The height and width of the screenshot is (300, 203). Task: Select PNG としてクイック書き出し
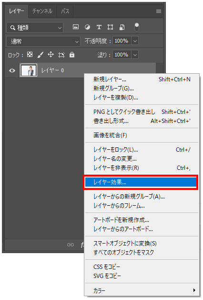point(142,112)
